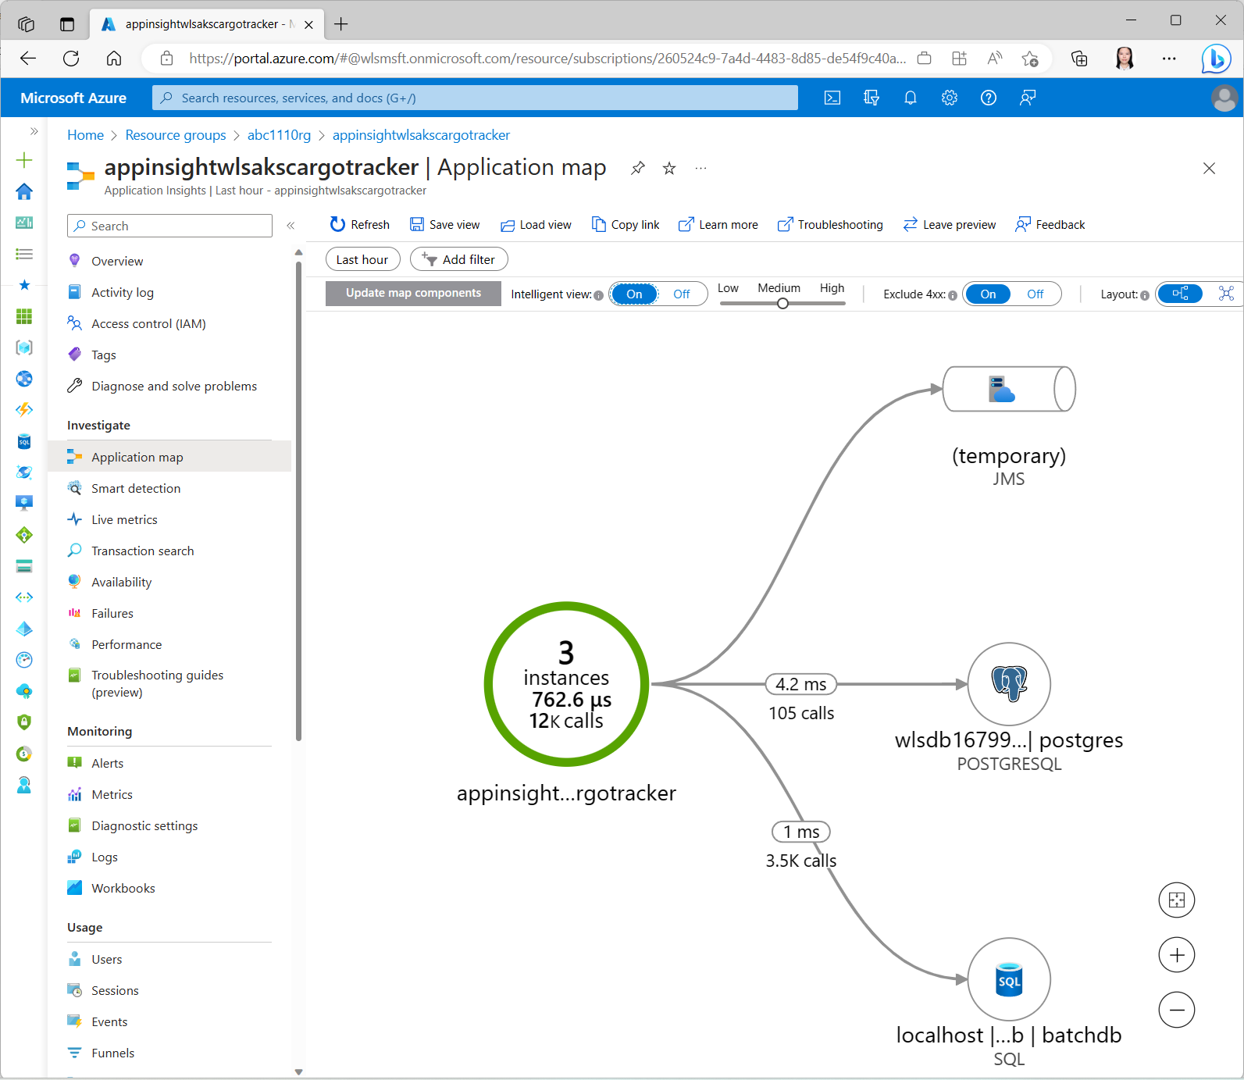1244x1080 pixels.
Task: Turn Intelligent view Off
Action: (682, 294)
